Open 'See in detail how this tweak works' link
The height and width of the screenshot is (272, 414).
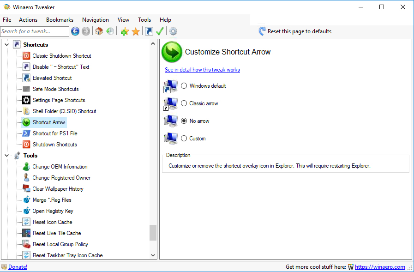point(202,70)
